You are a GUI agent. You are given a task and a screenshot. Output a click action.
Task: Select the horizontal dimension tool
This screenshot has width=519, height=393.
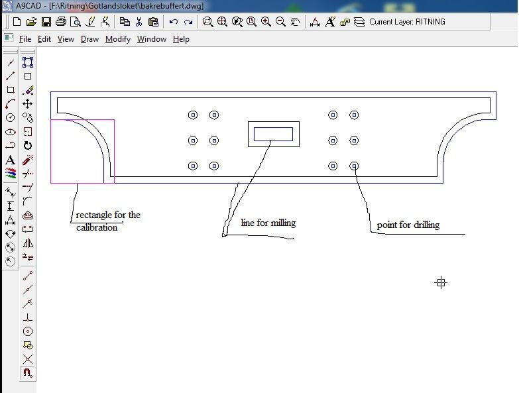coord(11,220)
